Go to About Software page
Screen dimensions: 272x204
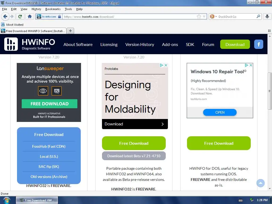78,45
